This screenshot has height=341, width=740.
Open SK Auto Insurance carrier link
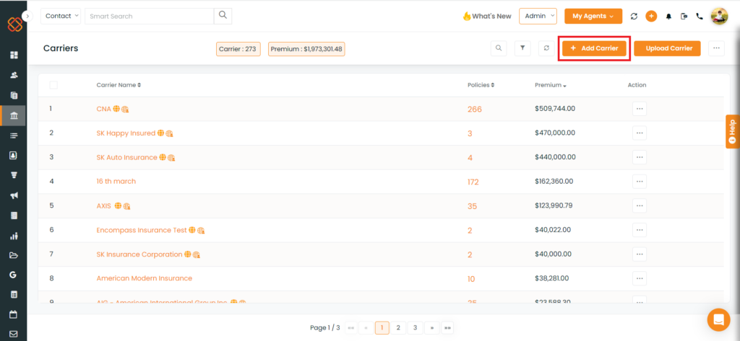tap(126, 157)
